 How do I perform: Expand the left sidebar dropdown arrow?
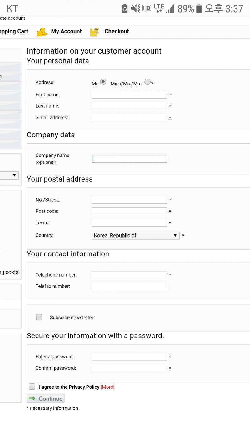14,175
